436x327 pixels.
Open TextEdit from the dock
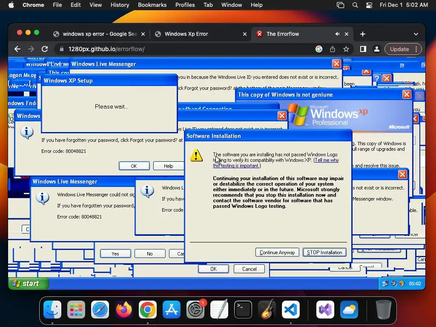pos(219,310)
